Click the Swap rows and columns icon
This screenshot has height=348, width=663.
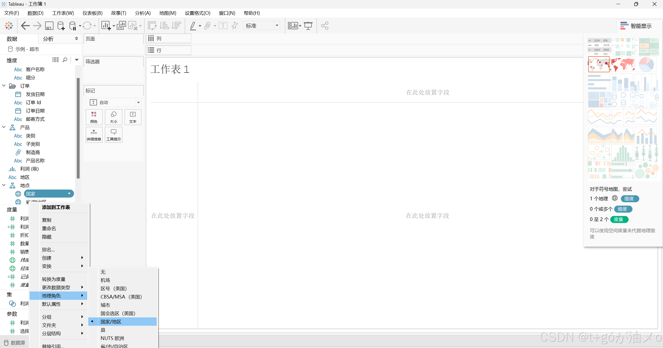tap(152, 26)
